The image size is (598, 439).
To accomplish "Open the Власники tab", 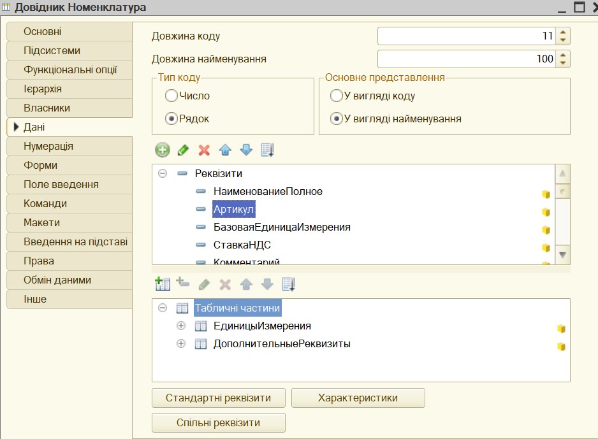I will coord(69,108).
